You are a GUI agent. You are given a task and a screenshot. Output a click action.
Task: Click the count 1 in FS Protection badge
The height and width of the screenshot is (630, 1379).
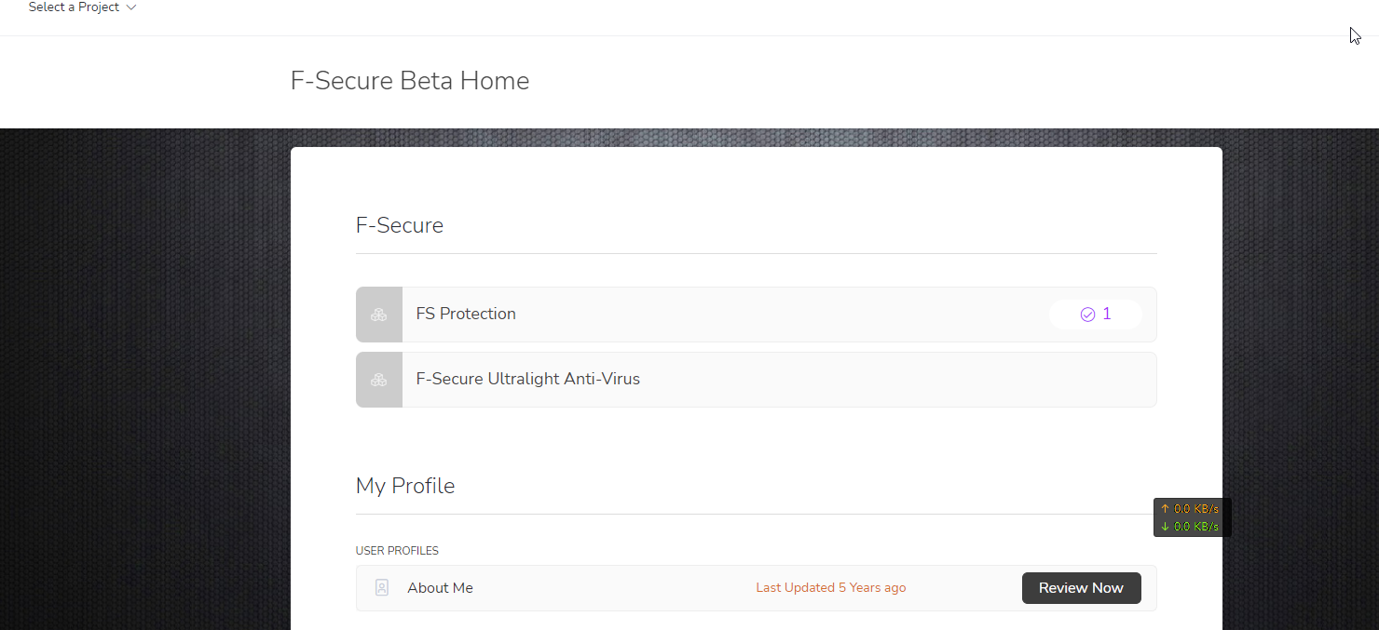click(x=1107, y=315)
